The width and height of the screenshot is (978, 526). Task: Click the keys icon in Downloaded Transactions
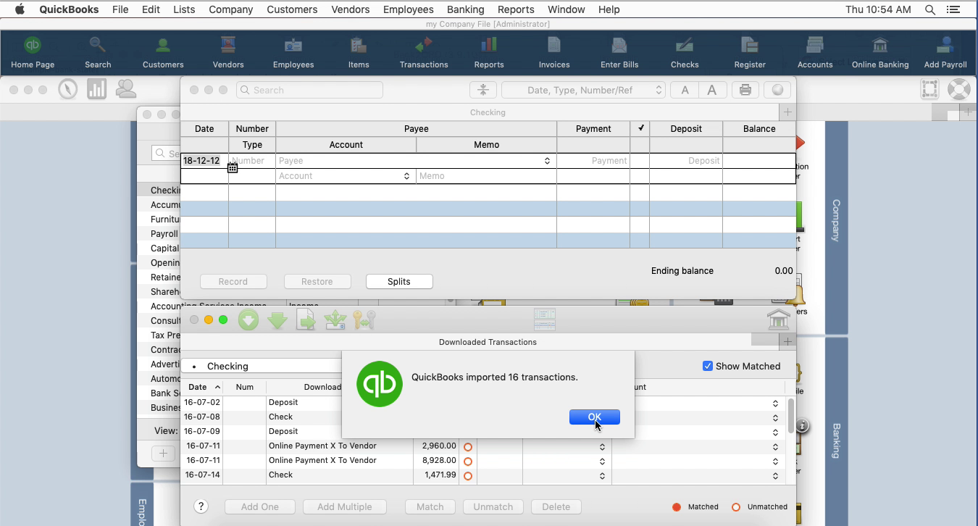364,320
